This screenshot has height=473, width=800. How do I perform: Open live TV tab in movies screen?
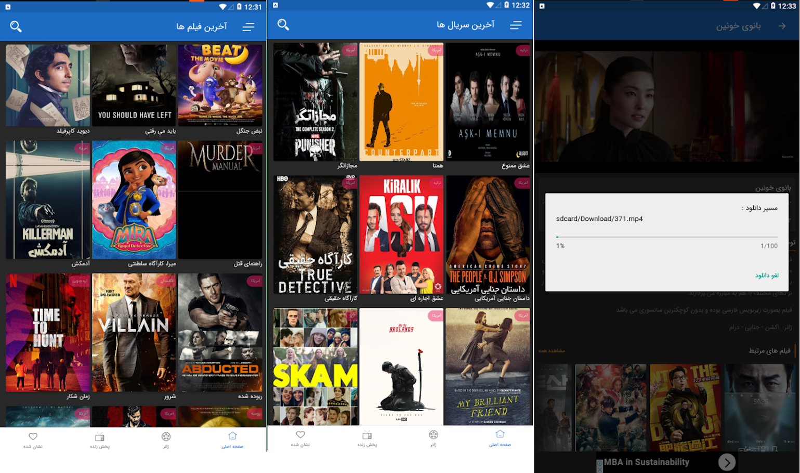[100, 440]
